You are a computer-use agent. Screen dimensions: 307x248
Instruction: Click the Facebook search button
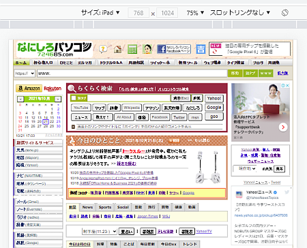[160, 117]
